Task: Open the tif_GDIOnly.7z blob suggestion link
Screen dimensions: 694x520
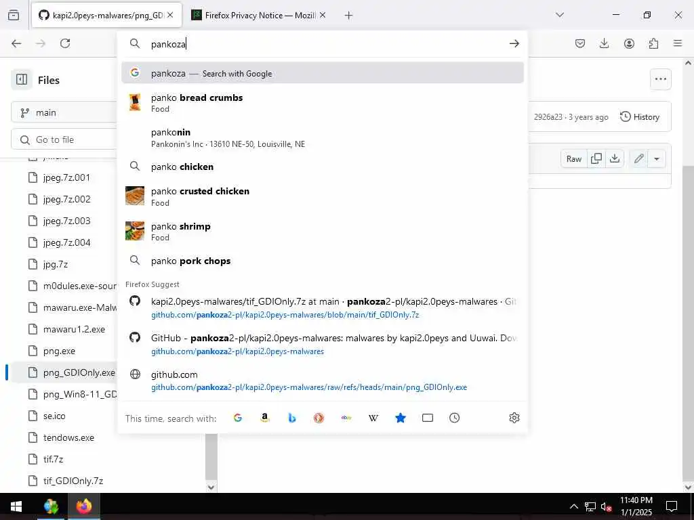Action: pos(322,308)
